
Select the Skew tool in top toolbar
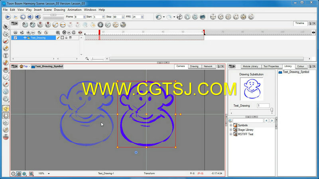[236, 17]
